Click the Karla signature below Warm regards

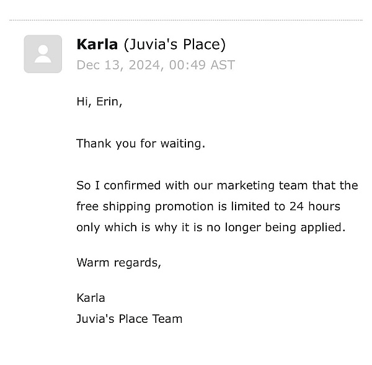(91, 298)
